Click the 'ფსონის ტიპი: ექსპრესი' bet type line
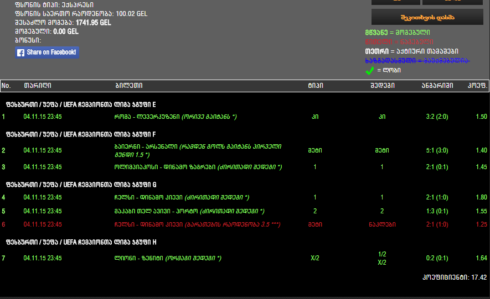The image size is (490, 299). coord(54,4)
